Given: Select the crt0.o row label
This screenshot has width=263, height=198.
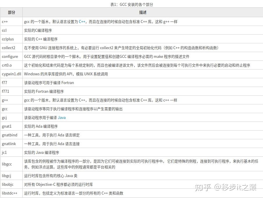Looking at the screenshot, I should [7, 65].
